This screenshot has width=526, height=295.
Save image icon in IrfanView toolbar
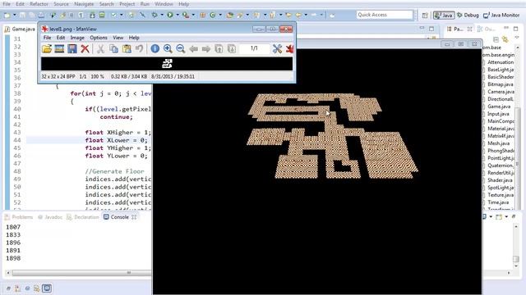(72, 49)
